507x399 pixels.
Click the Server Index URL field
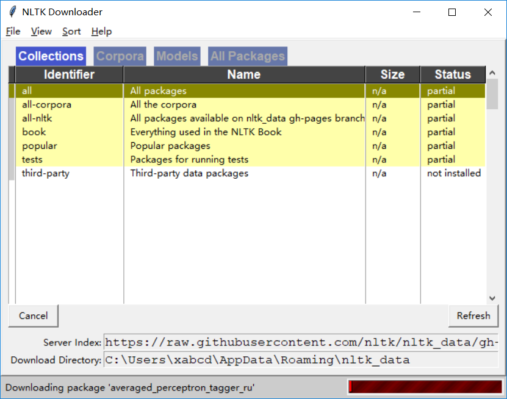tap(301, 342)
